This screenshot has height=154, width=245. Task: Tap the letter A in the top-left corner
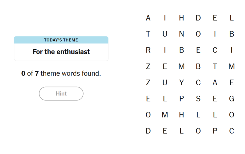pyautogui.click(x=148, y=18)
